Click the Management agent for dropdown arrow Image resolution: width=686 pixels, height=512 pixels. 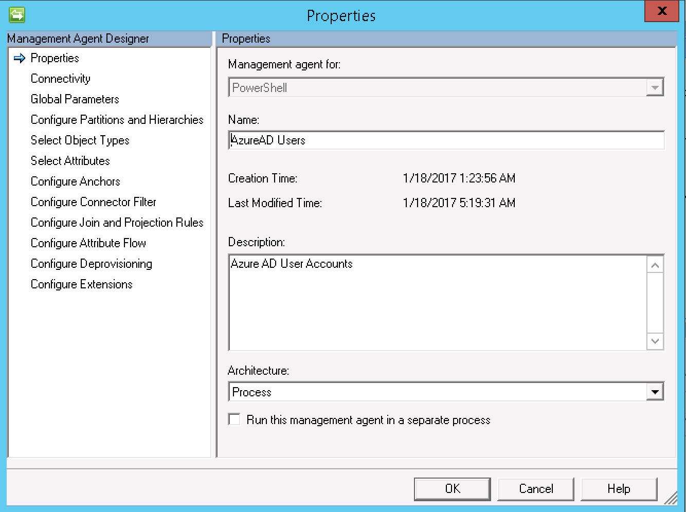pos(654,88)
